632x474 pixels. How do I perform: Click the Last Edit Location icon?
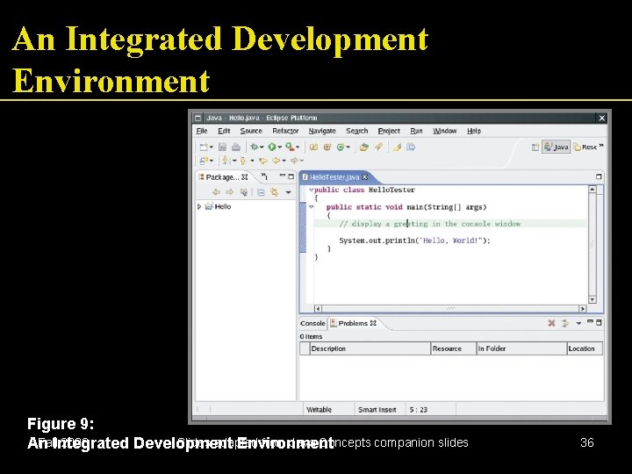(262, 161)
